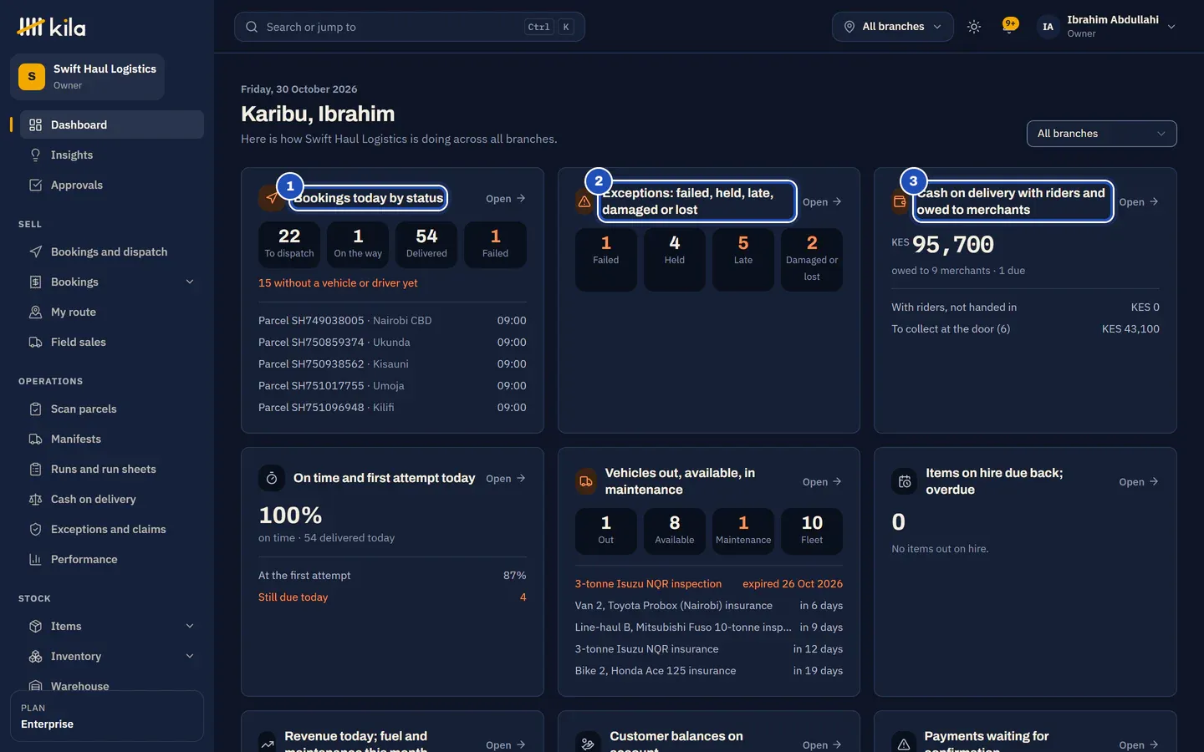Open the Warehouse sidebar item
The width and height of the screenshot is (1204, 752).
point(112,685)
